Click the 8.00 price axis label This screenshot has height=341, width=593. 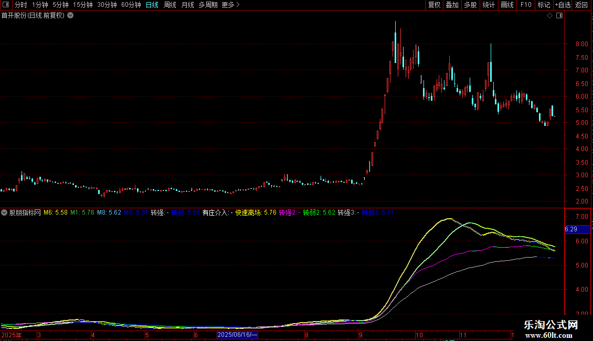[x=581, y=44]
